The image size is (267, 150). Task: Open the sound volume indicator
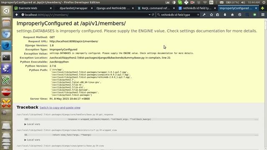point(243,2)
